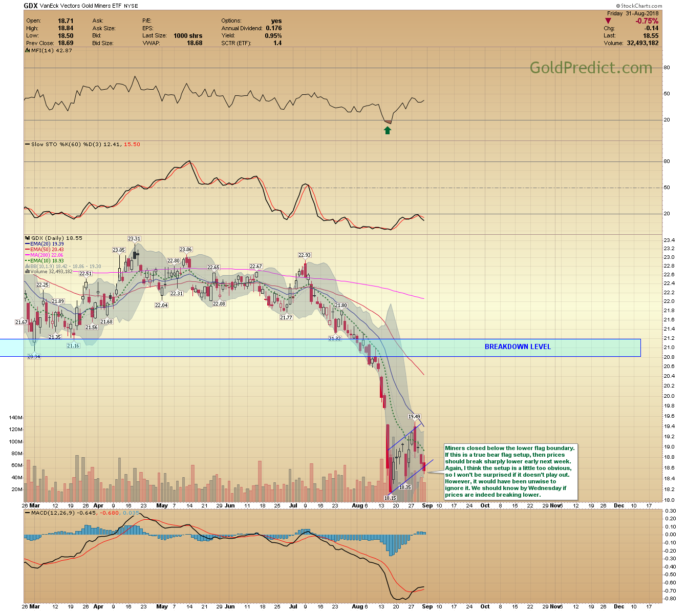Open the StockCharts.com copyright link
686x611 pixels.
(639, 6)
